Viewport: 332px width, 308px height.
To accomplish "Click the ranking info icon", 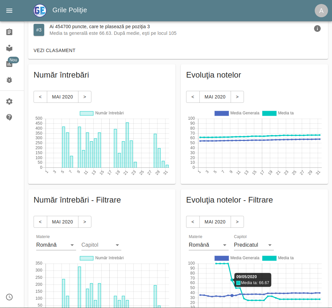I will click(x=317, y=29).
